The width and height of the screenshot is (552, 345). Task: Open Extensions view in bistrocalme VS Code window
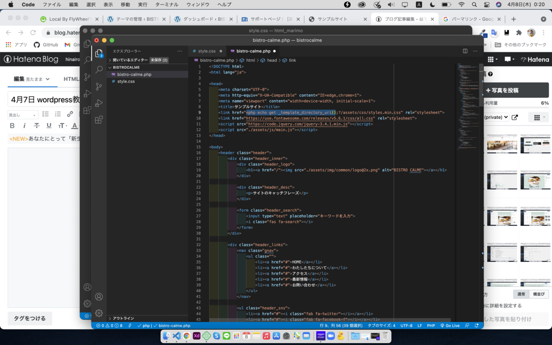point(99,120)
